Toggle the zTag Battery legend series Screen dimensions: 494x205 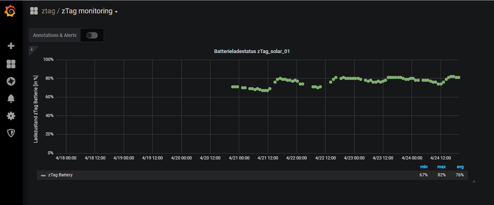[60, 175]
